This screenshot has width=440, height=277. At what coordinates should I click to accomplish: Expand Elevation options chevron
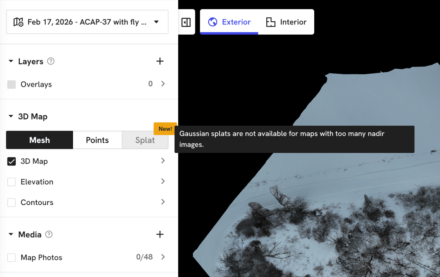pyautogui.click(x=163, y=182)
